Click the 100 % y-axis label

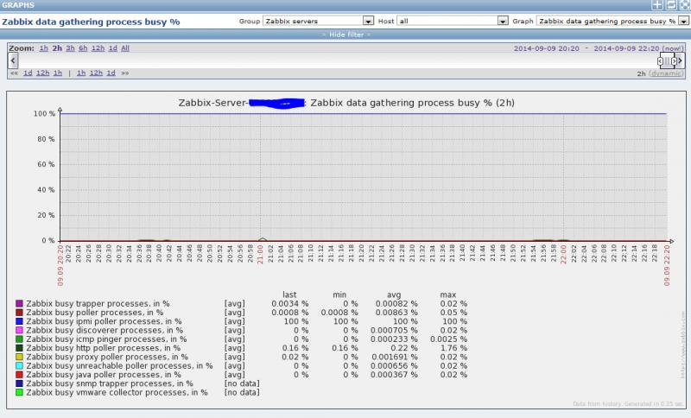[44, 114]
